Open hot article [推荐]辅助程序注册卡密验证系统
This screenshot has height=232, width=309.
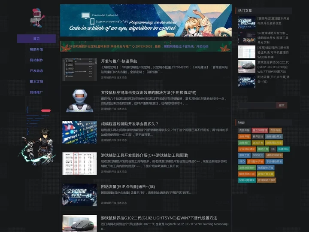click(273, 52)
